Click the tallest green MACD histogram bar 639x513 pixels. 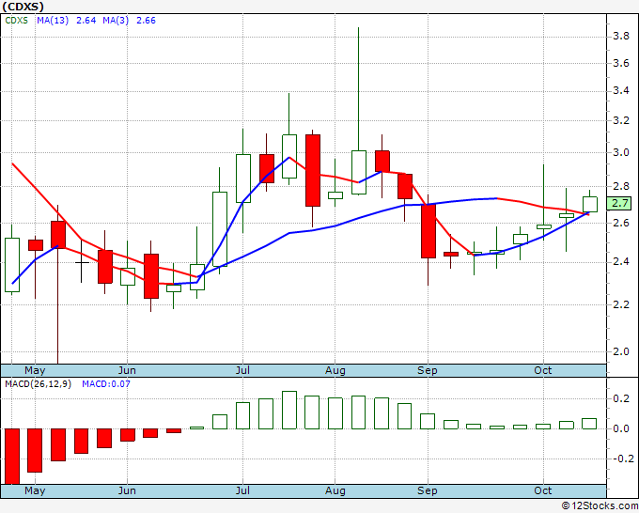(x=289, y=410)
